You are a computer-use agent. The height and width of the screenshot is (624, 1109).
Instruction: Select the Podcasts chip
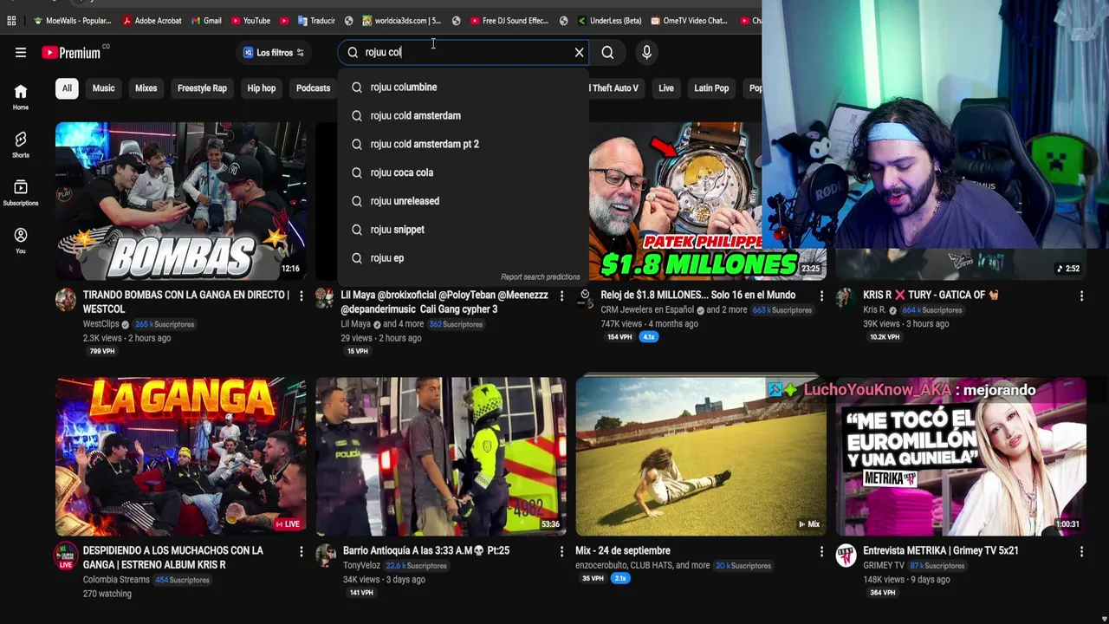[x=313, y=88]
